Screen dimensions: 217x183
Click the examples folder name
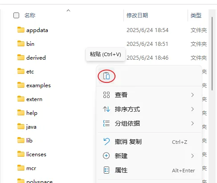click(38, 85)
